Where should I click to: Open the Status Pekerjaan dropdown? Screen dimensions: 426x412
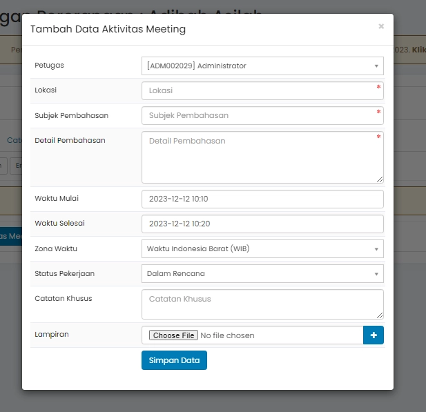coord(262,273)
